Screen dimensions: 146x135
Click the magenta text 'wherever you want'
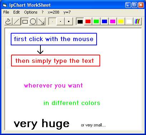point(53,86)
